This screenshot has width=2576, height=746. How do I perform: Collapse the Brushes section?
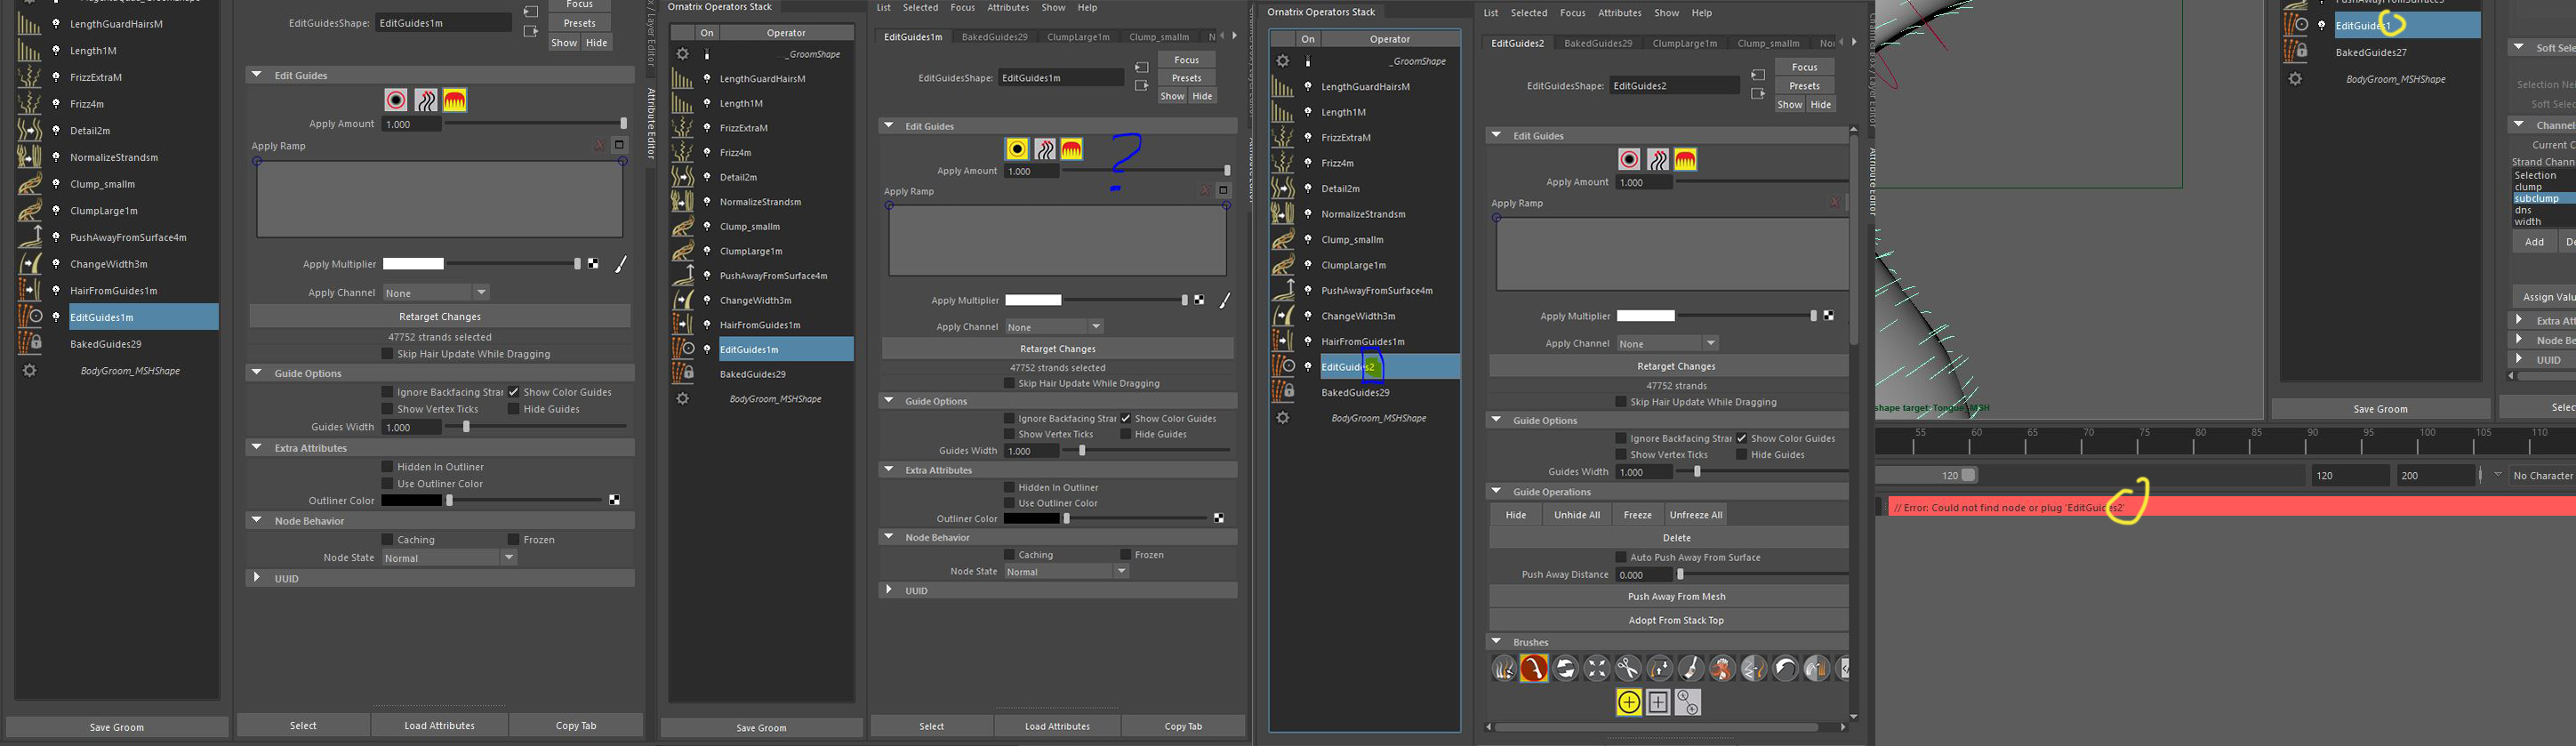1496,642
